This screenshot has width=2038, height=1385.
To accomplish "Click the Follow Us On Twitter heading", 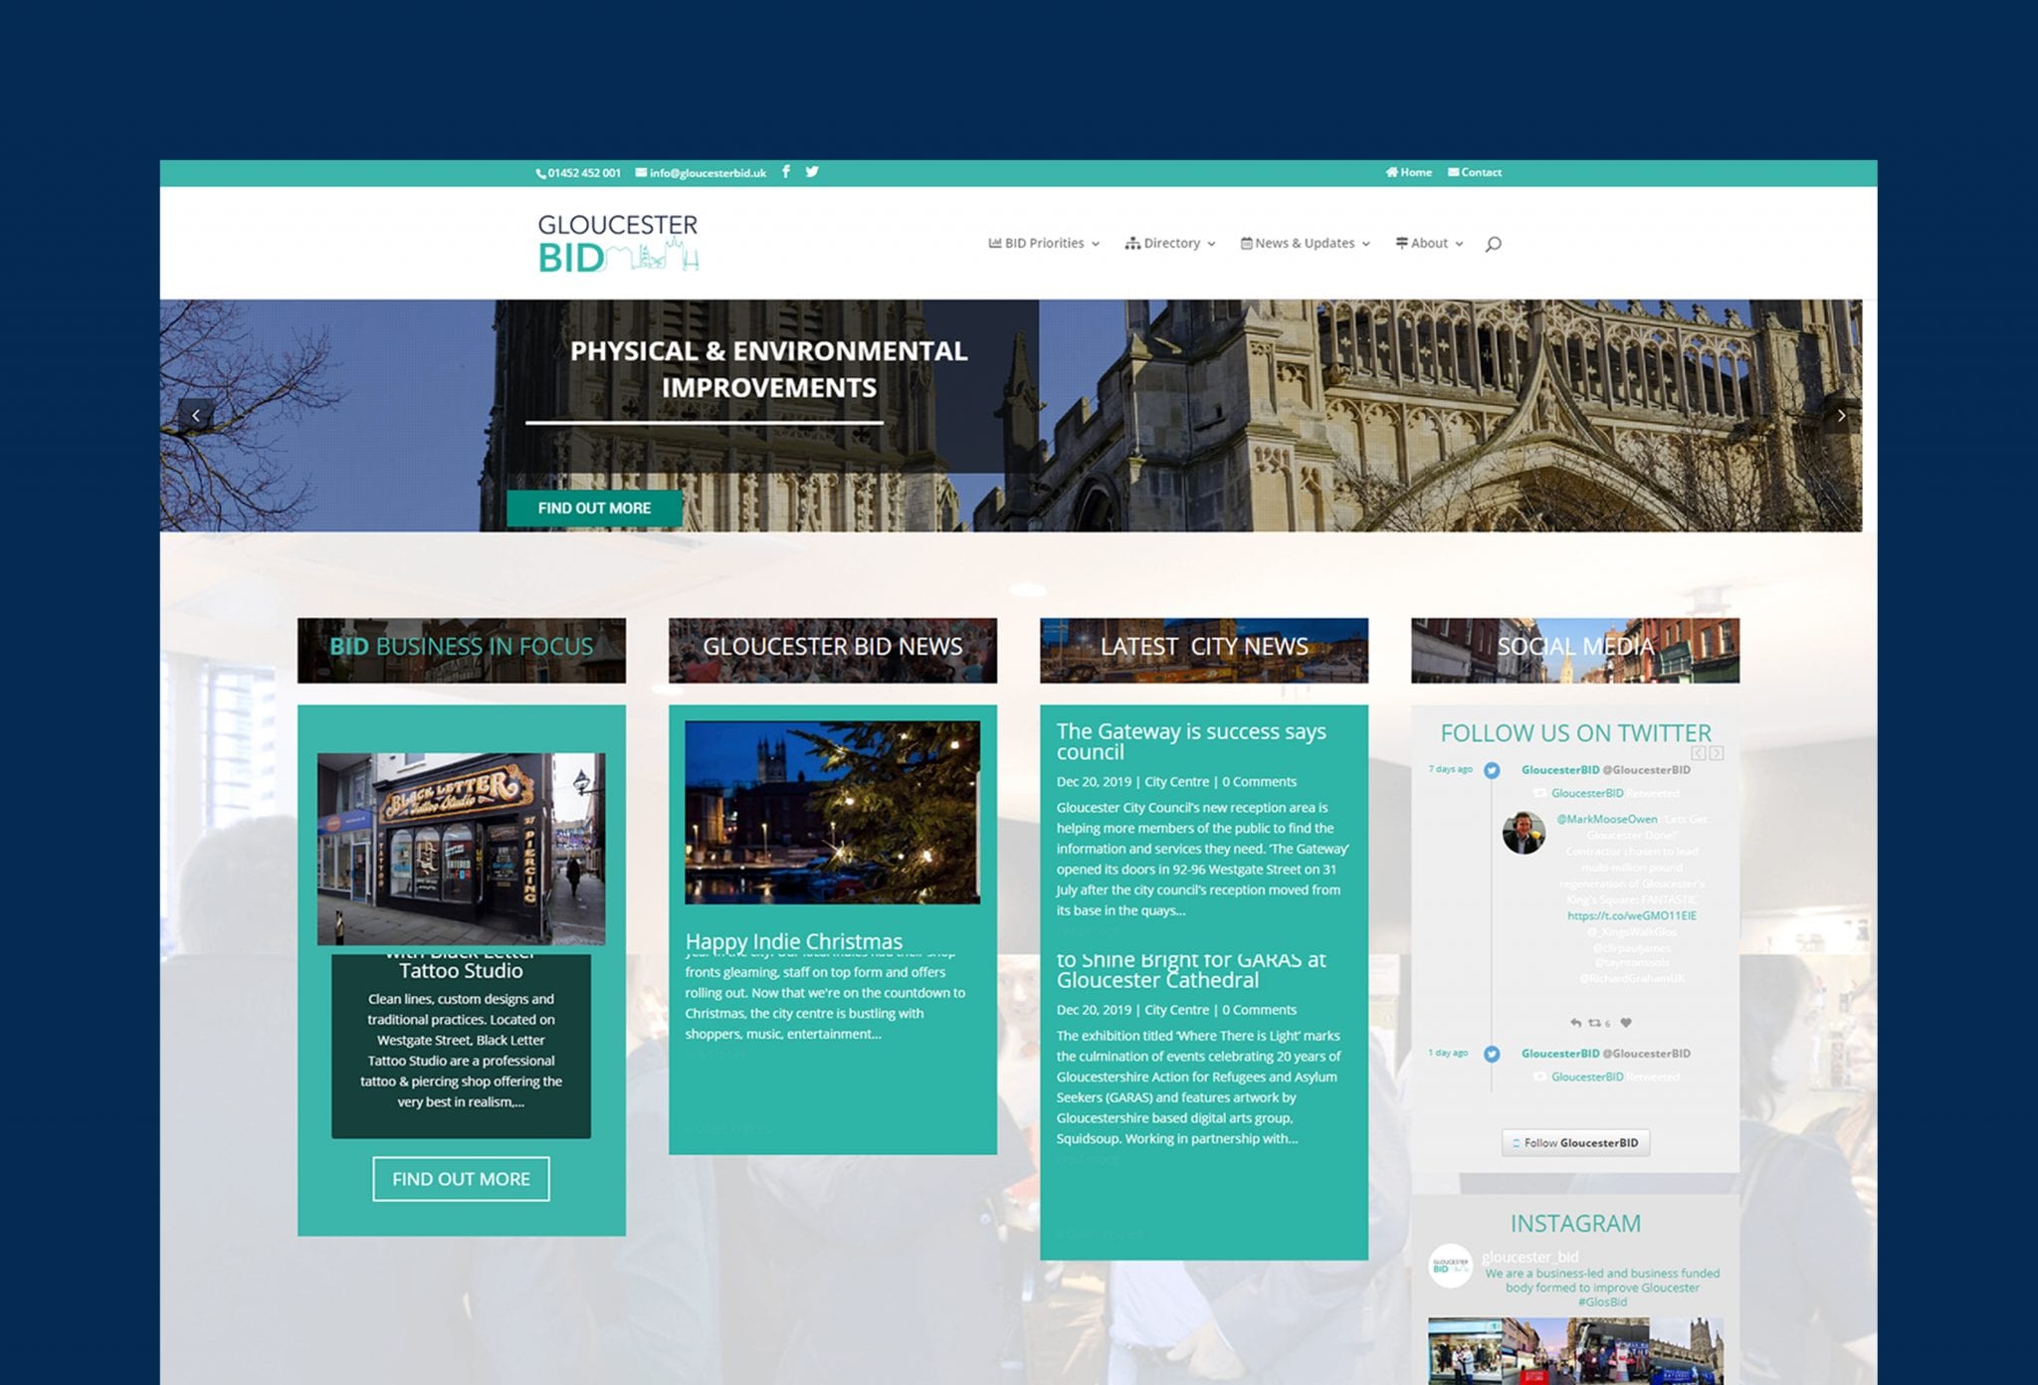I will pos(1575,733).
